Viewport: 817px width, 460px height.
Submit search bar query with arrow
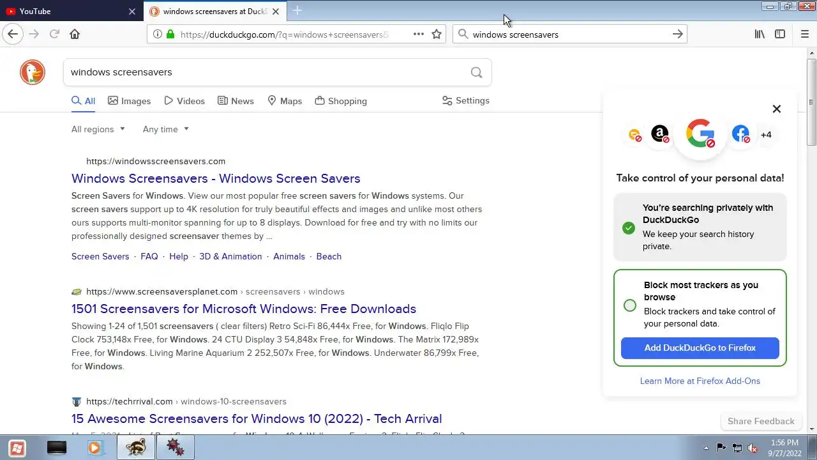[678, 34]
